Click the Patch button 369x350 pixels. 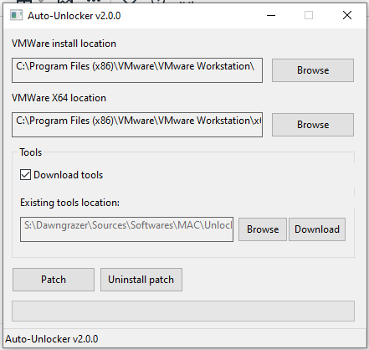[54, 280]
